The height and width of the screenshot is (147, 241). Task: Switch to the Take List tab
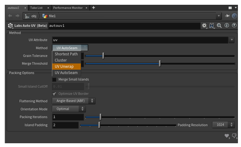36,8
